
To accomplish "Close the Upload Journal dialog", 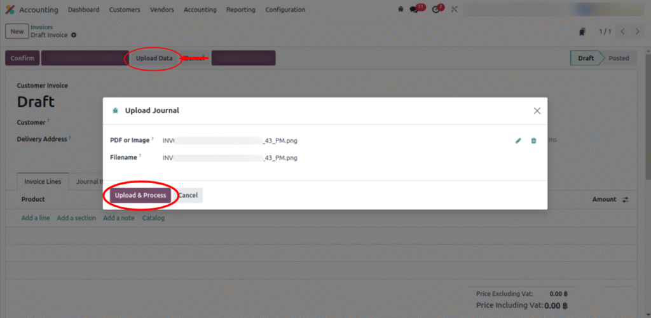I will [537, 111].
